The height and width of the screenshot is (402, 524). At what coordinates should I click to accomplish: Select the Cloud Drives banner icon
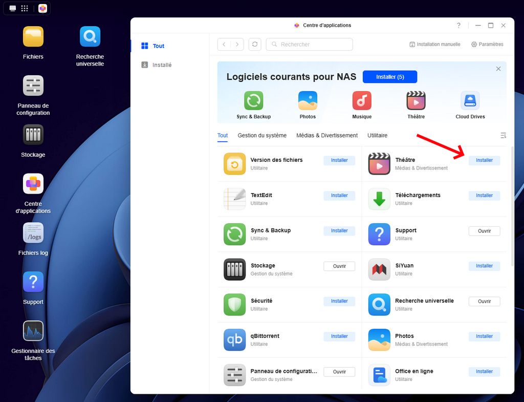pos(470,101)
